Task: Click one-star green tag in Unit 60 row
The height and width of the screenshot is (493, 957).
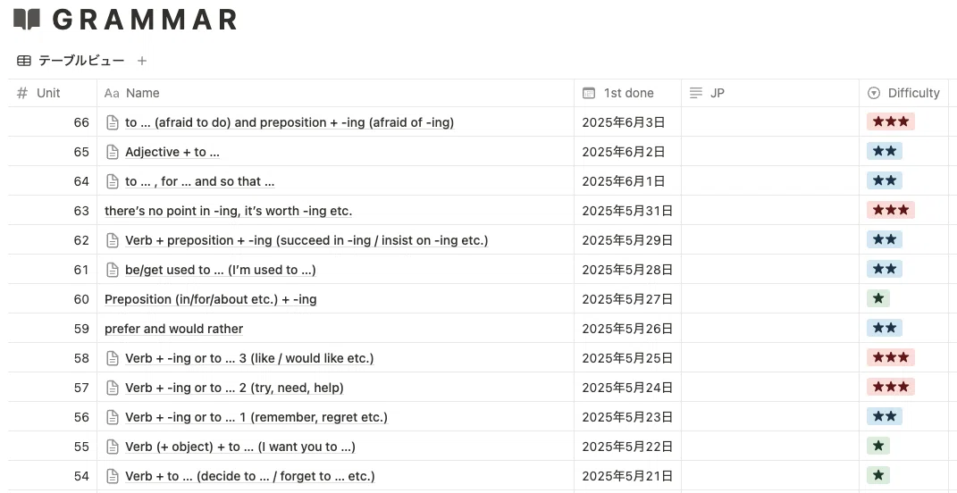Action: tap(878, 298)
